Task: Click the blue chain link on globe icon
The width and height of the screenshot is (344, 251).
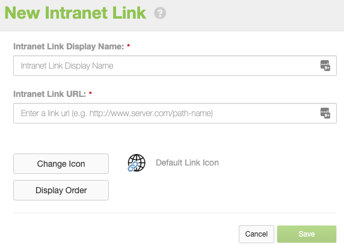Action: (133, 167)
